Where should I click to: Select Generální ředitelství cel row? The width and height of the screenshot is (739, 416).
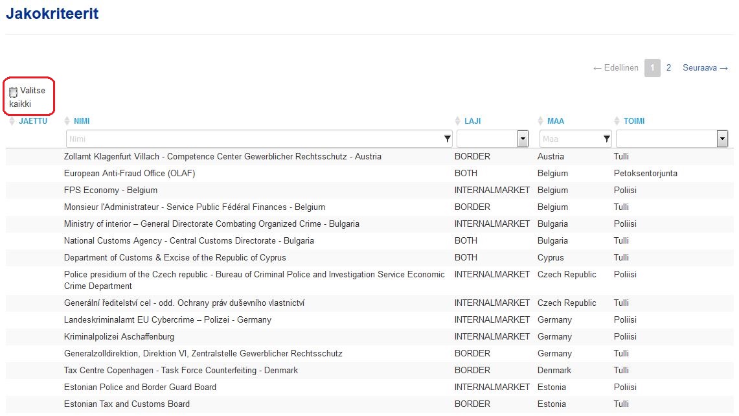coord(369,303)
